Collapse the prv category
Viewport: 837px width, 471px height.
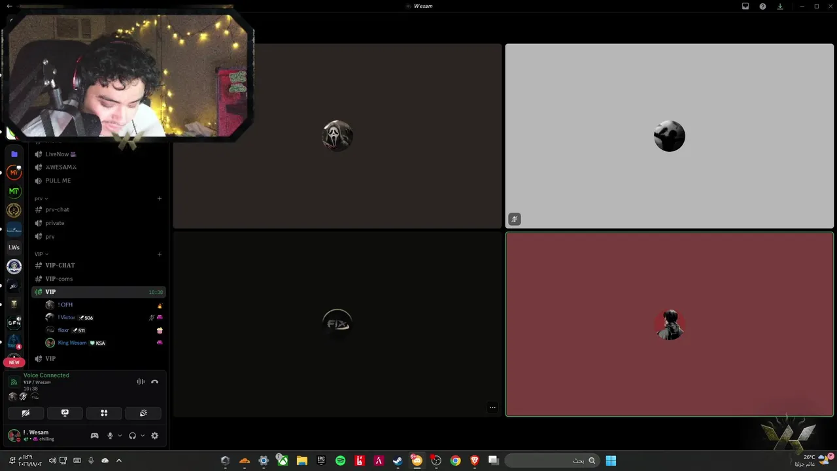(x=41, y=198)
